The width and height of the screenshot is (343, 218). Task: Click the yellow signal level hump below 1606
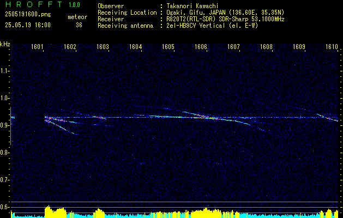click(x=206, y=213)
